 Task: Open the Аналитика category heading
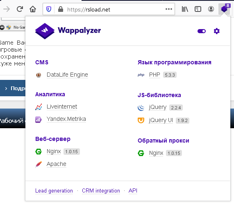coord(50,94)
